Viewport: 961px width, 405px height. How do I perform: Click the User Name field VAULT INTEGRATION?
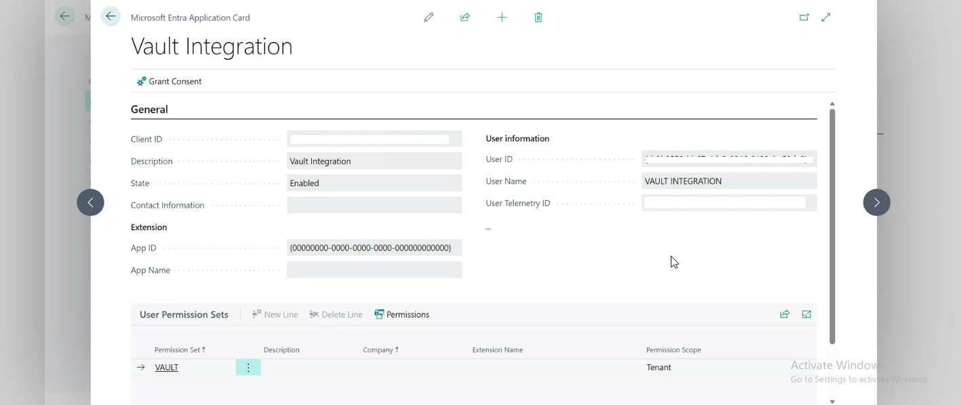(729, 181)
